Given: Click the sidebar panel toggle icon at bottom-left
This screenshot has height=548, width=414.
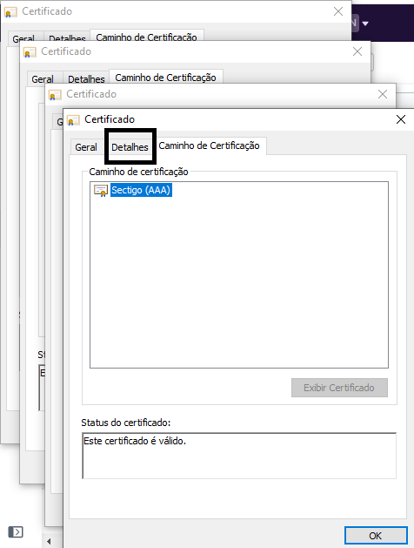Looking at the screenshot, I should 16,532.
